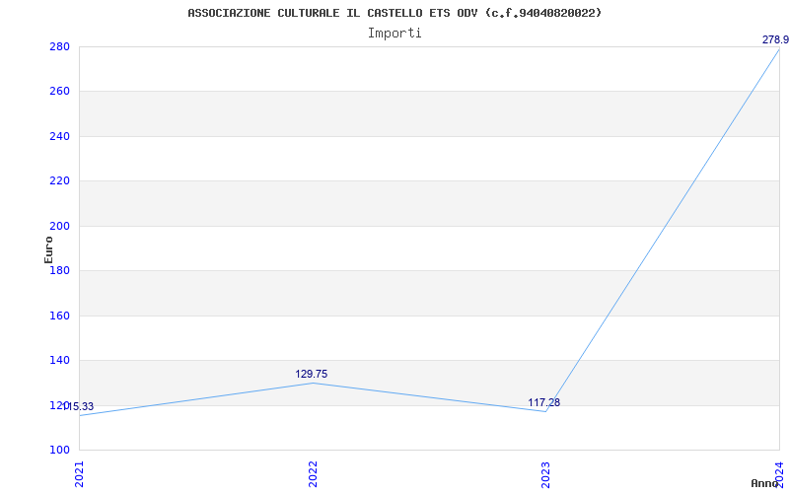Click the 240 y-axis tick label
789x493 pixels.
coord(59,136)
